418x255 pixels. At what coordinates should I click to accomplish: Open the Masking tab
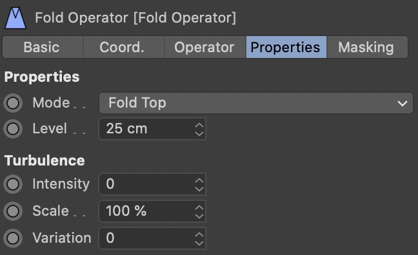[x=367, y=47]
